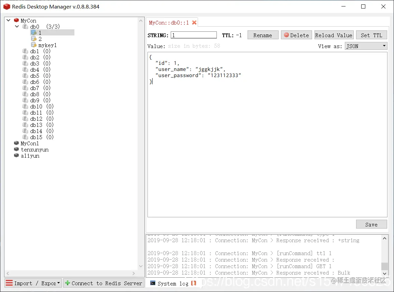Screen dimensions: 394x292
Task: Click scroll-up arrow of connection tree
Action: click(x=141, y=21)
